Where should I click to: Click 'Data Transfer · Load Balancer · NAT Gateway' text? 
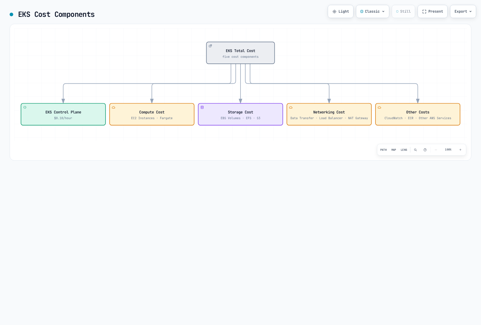click(x=329, y=118)
